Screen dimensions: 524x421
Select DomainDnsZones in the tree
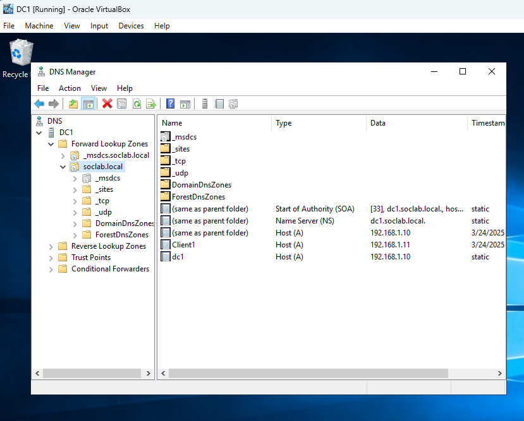(x=124, y=223)
